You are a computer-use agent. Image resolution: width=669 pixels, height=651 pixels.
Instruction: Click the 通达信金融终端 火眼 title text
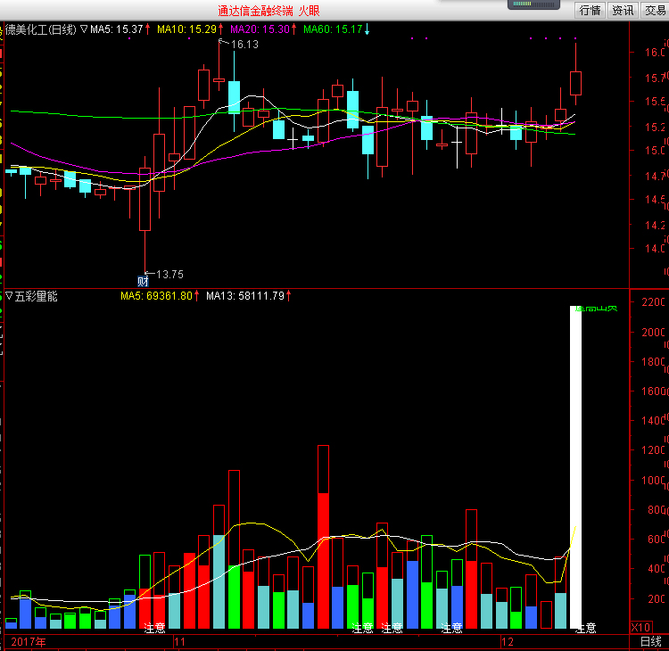(x=268, y=11)
